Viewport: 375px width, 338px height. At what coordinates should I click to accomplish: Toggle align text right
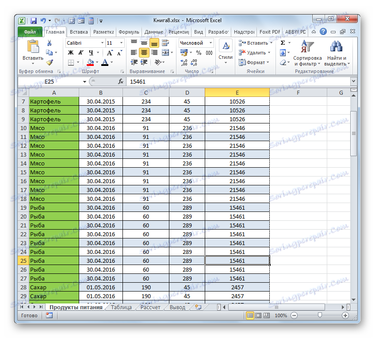154,53
